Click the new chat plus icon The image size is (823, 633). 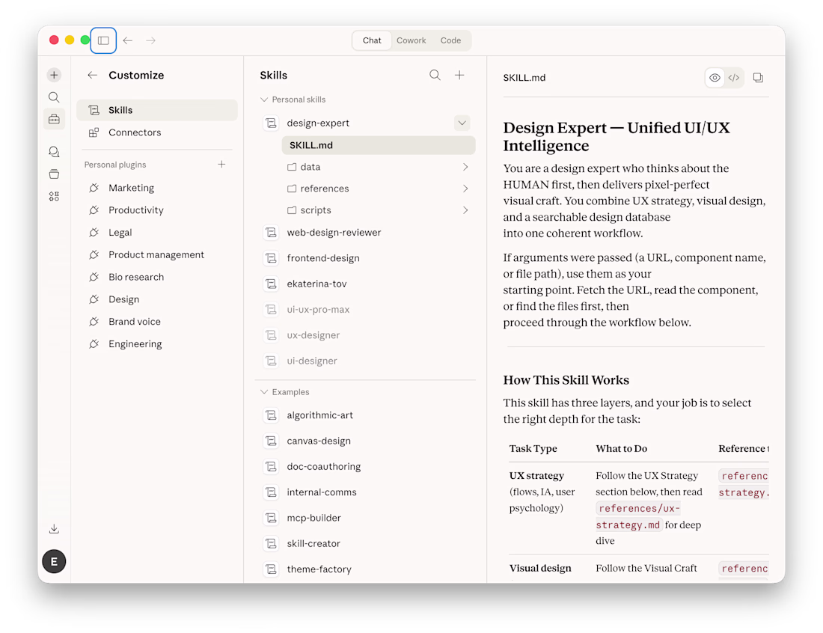click(54, 75)
